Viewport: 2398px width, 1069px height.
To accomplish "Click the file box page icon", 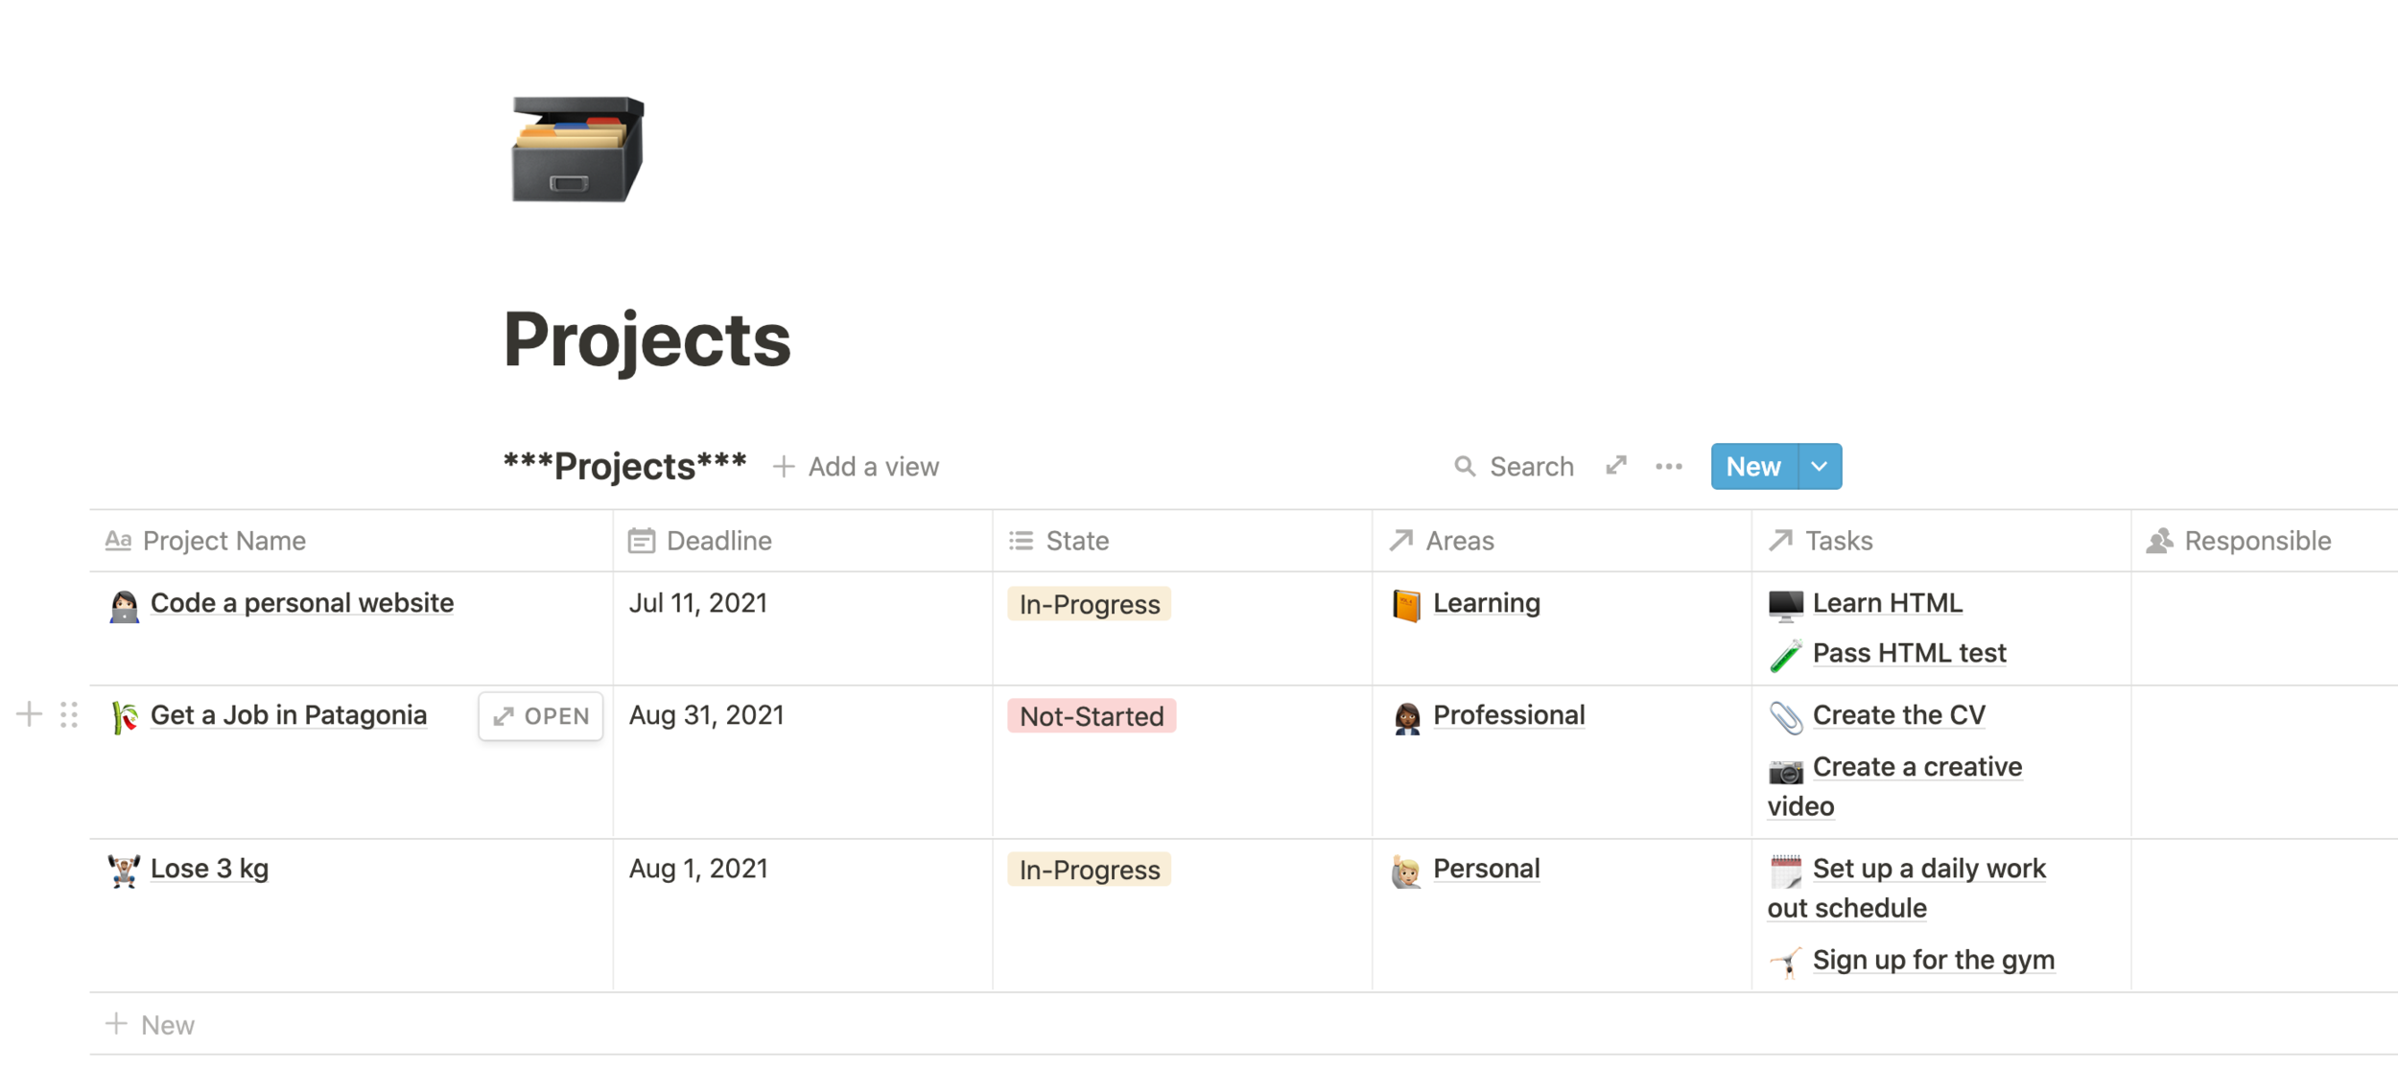I will [577, 150].
